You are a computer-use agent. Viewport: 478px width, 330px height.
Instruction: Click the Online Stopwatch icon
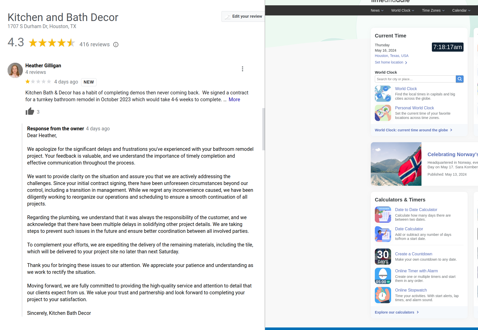(x=383, y=295)
